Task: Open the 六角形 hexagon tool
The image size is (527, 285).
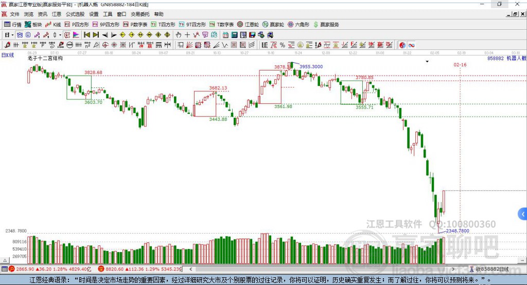Action: tap(298, 25)
